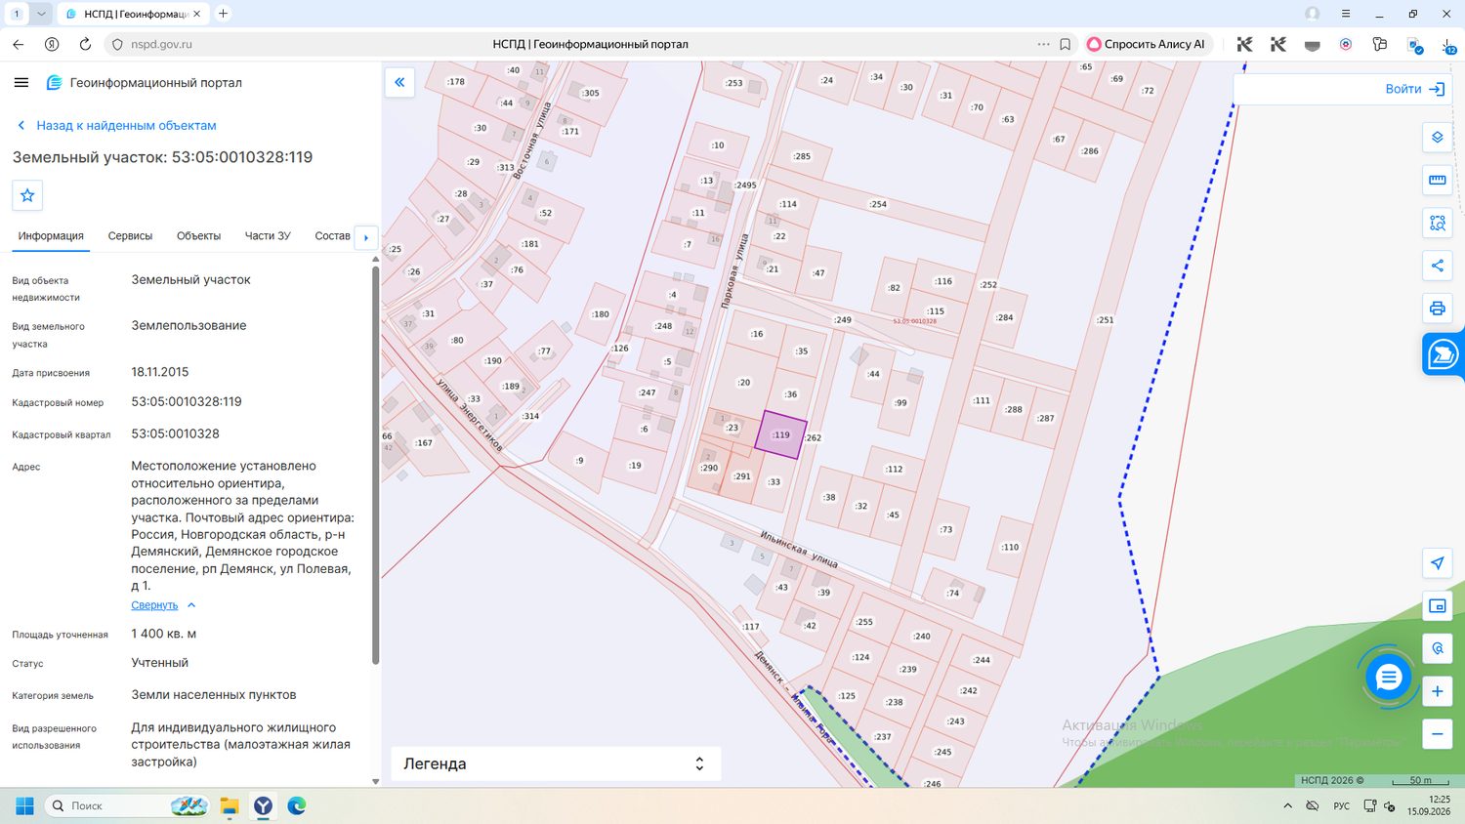
Task: Reload the page in the browser
Action: point(85,44)
